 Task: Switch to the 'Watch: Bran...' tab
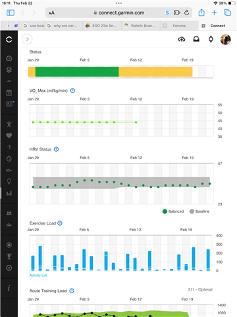click(141, 26)
